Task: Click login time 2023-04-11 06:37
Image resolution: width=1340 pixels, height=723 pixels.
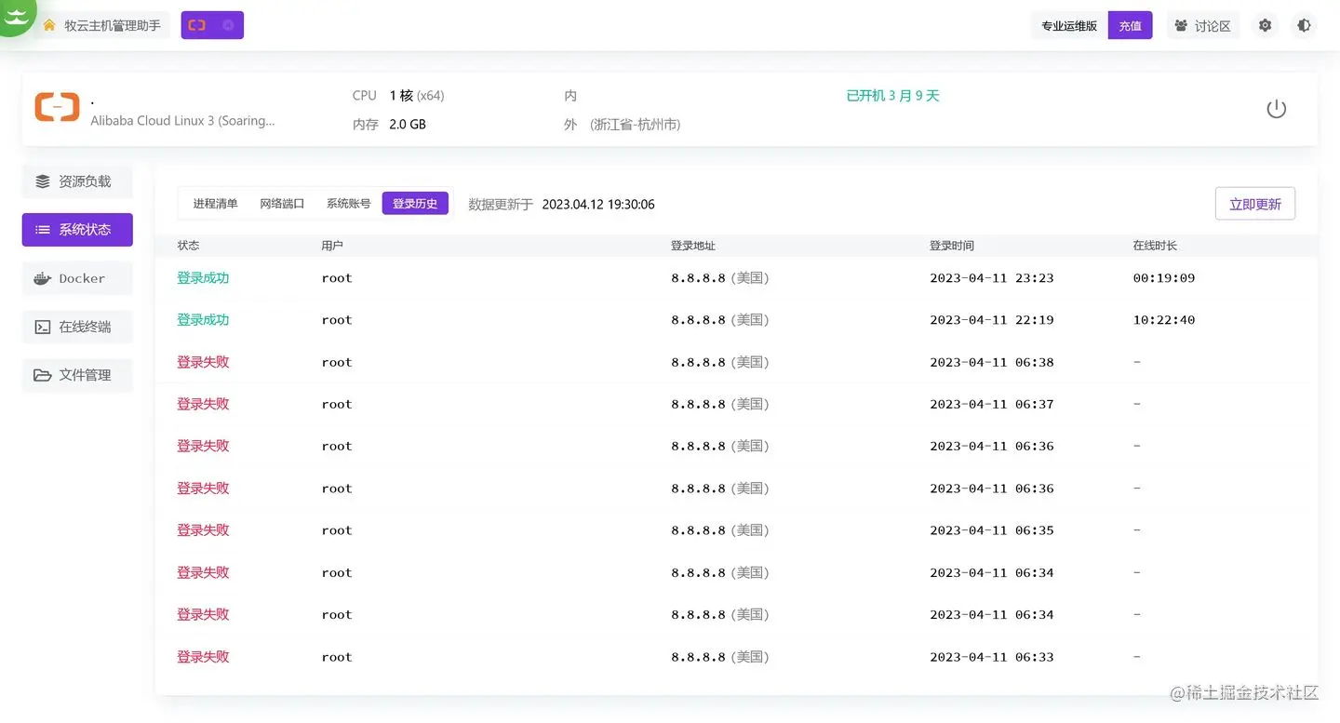Action: 992,404
